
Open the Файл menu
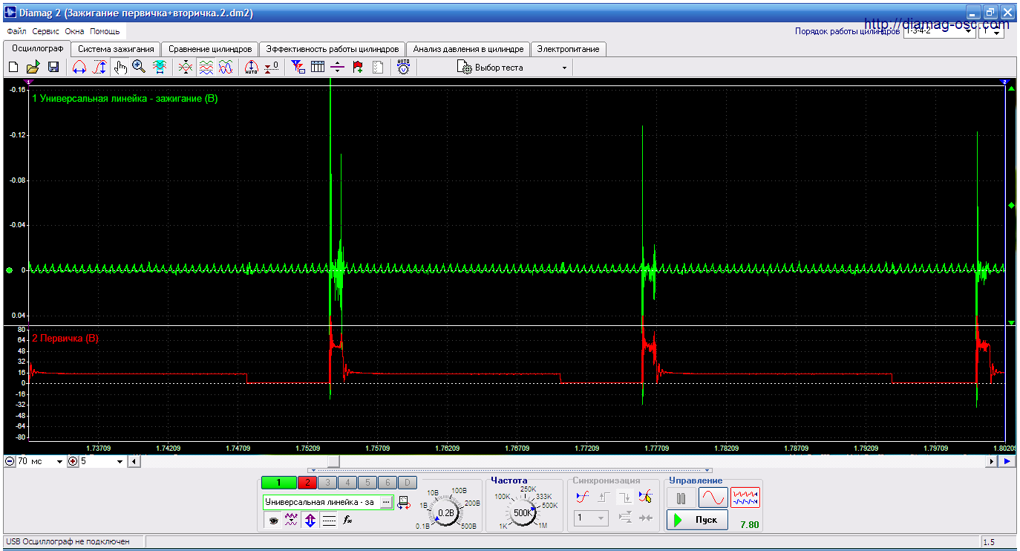pyautogui.click(x=16, y=32)
